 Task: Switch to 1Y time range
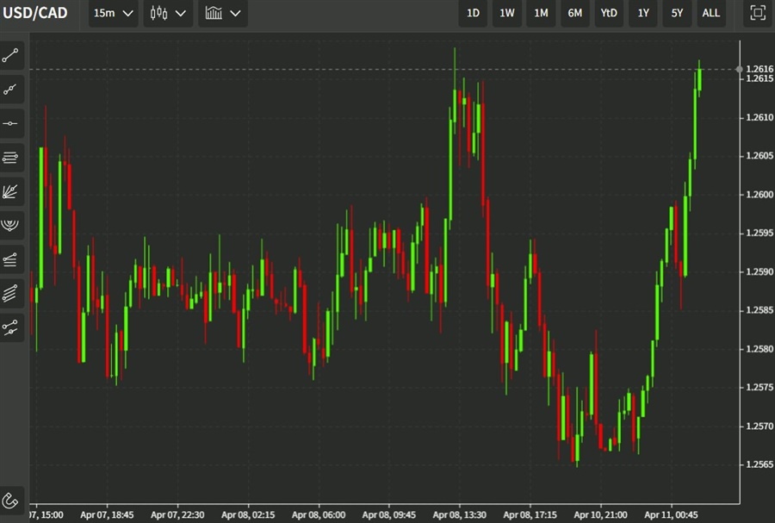pyautogui.click(x=643, y=13)
